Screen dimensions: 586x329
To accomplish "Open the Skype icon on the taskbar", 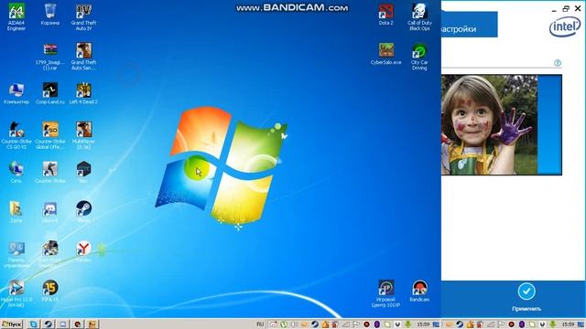I will pos(33,324).
